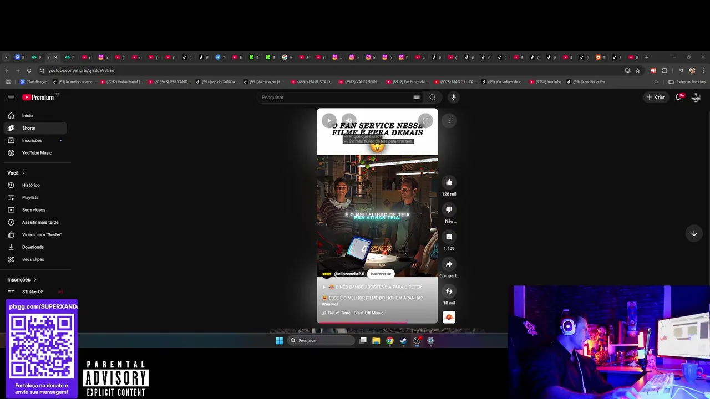Toggle play/pause on the Short
Viewport: 710px width, 399px height.
click(x=329, y=120)
